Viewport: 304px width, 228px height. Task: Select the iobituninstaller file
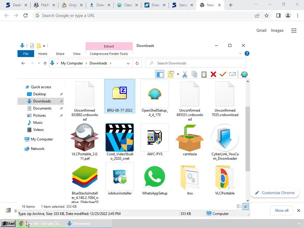point(120,179)
